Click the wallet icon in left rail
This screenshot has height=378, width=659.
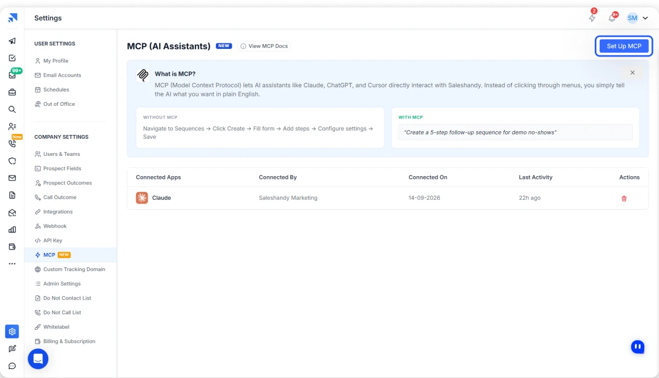(12, 246)
